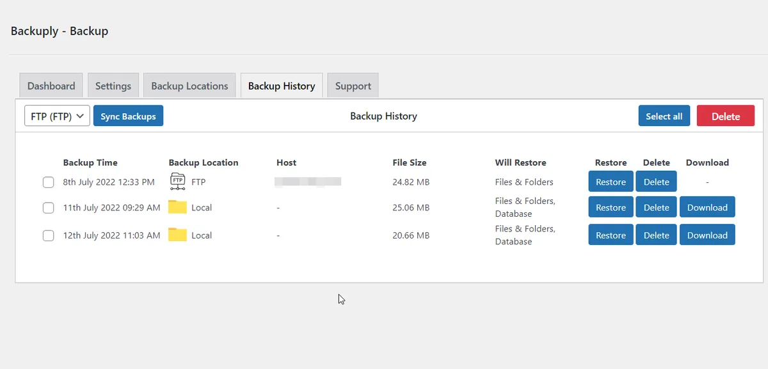The width and height of the screenshot is (768, 369).
Task: Click the FTP server icon in first row
Action: coord(177,182)
